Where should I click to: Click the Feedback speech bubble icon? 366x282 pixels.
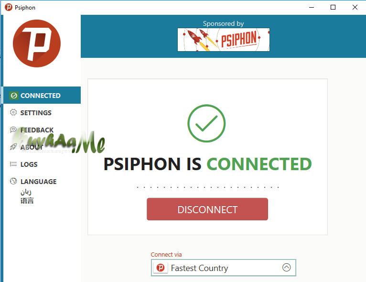pyautogui.click(x=13, y=130)
